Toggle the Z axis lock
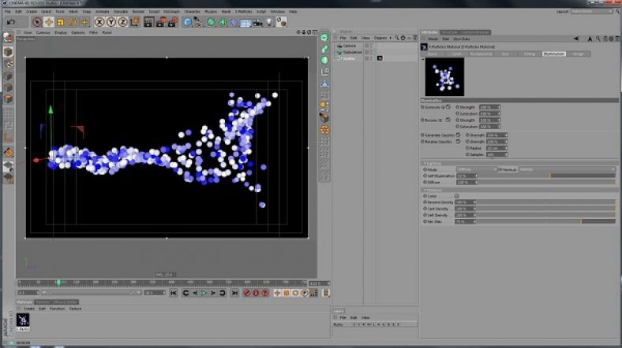The width and height of the screenshot is (622, 348). click(x=122, y=22)
